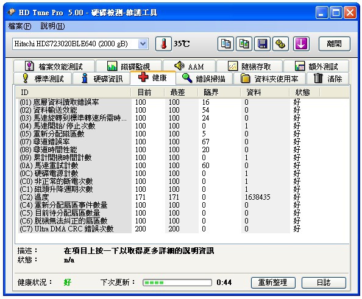Click the purple download arrow icon
The height and width of the screenshot is (299, 362).
[301, 44]
